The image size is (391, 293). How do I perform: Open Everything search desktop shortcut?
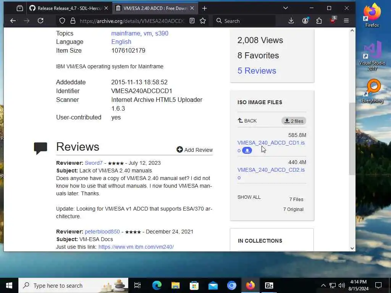coord(372,91)
